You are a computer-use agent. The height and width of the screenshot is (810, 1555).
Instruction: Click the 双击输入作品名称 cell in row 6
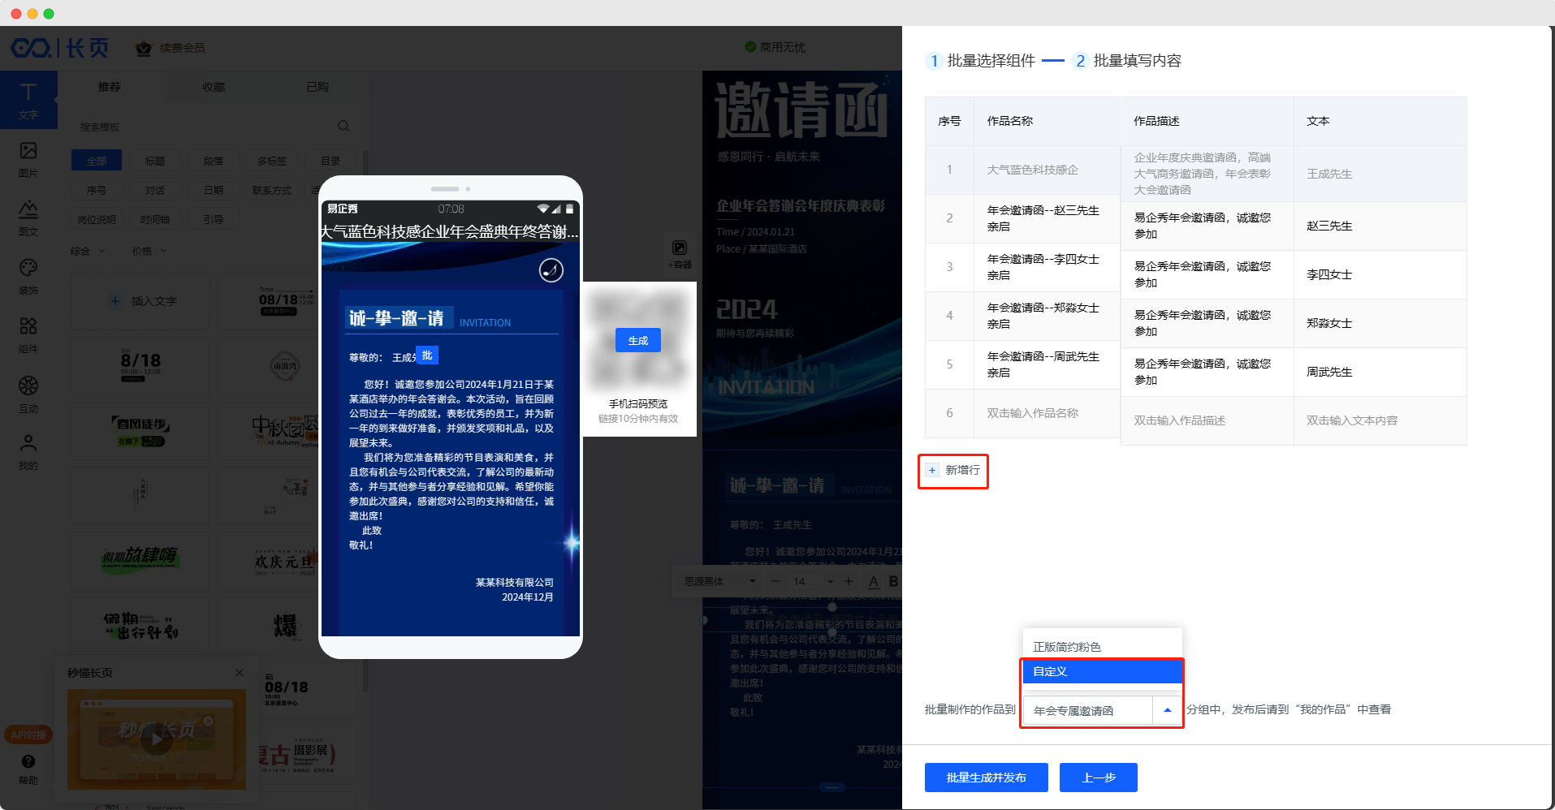click(1033, 413)
